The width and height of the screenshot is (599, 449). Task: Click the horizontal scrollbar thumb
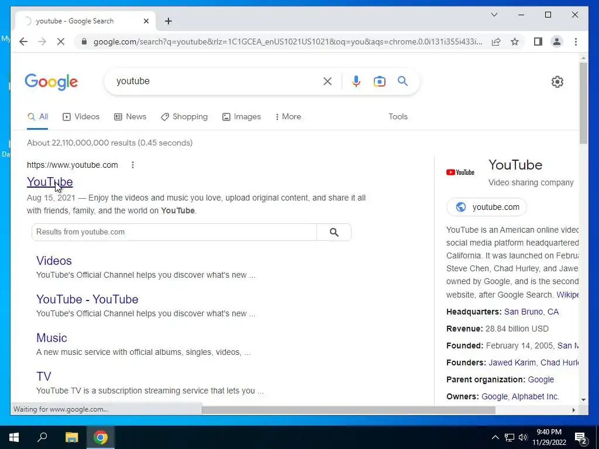(x=349, y=410)
